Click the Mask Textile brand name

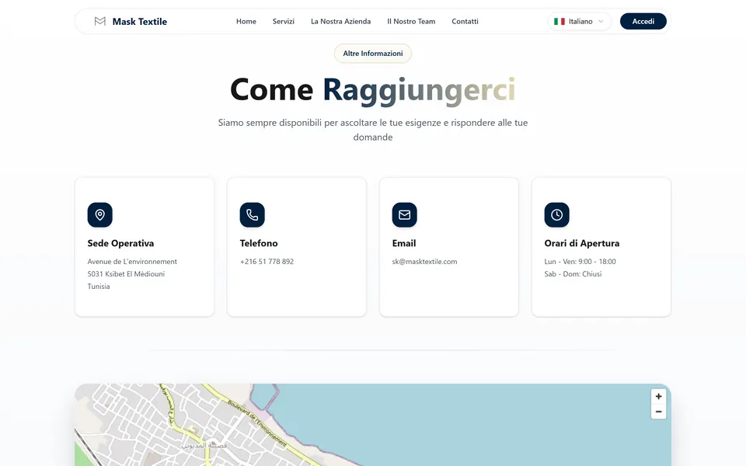[x=140, y=22]
